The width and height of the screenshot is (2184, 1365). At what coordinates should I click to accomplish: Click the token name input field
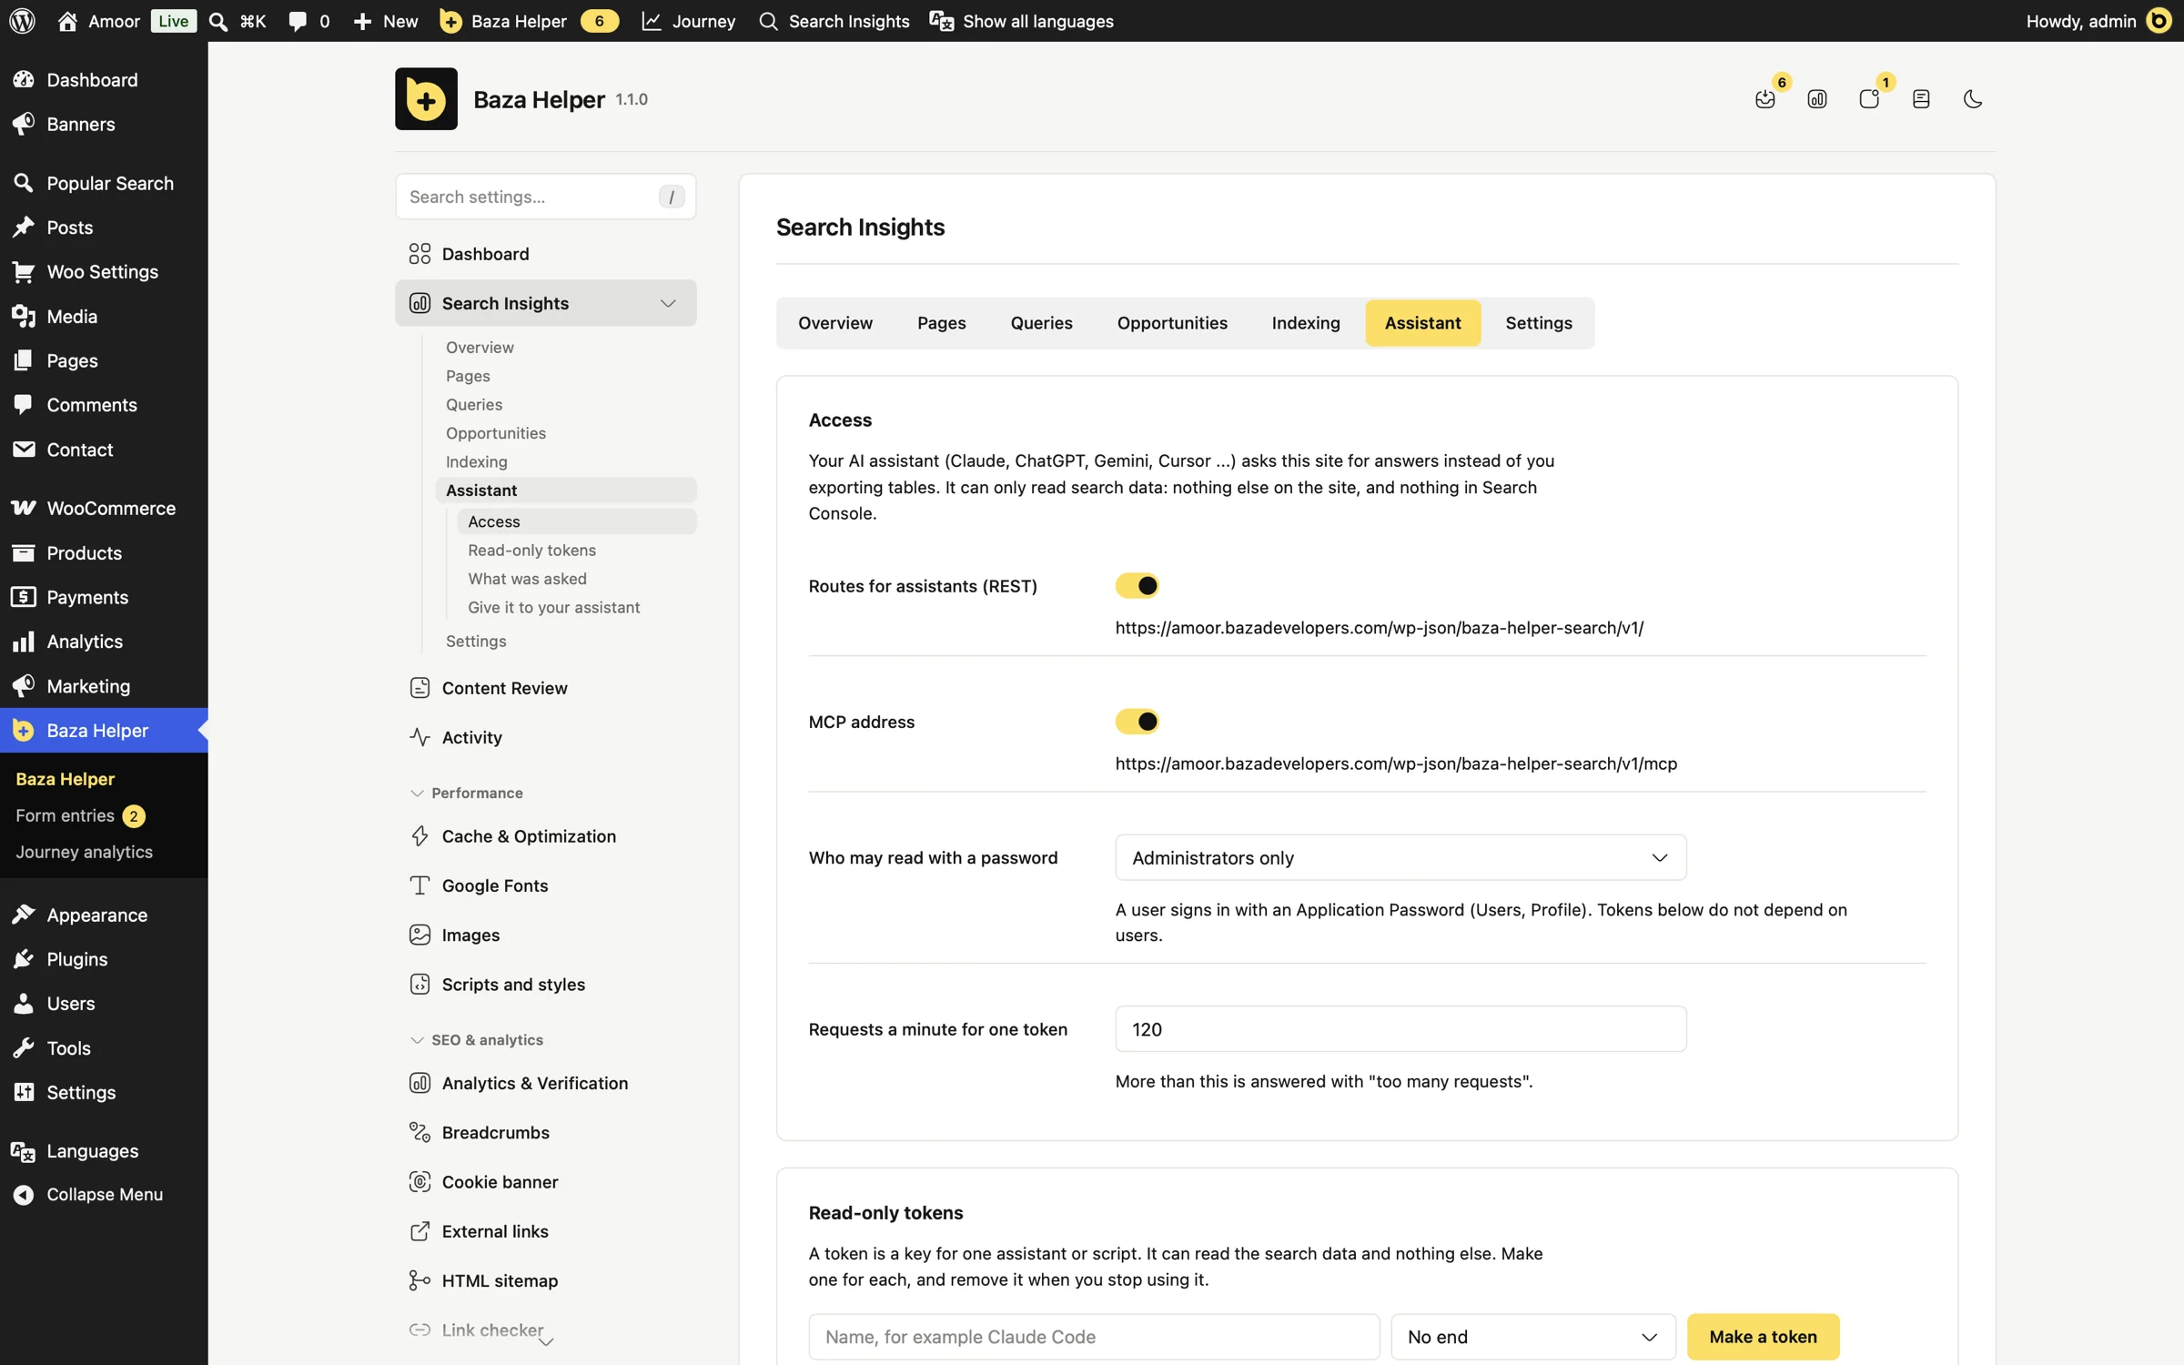click(x=1094, y=1337)
